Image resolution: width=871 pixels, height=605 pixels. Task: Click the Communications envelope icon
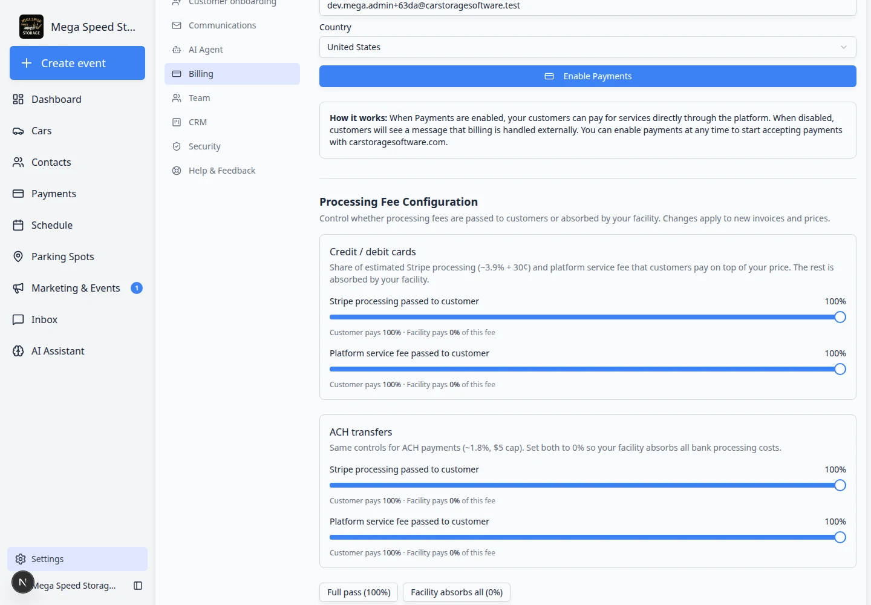[177, 25]
